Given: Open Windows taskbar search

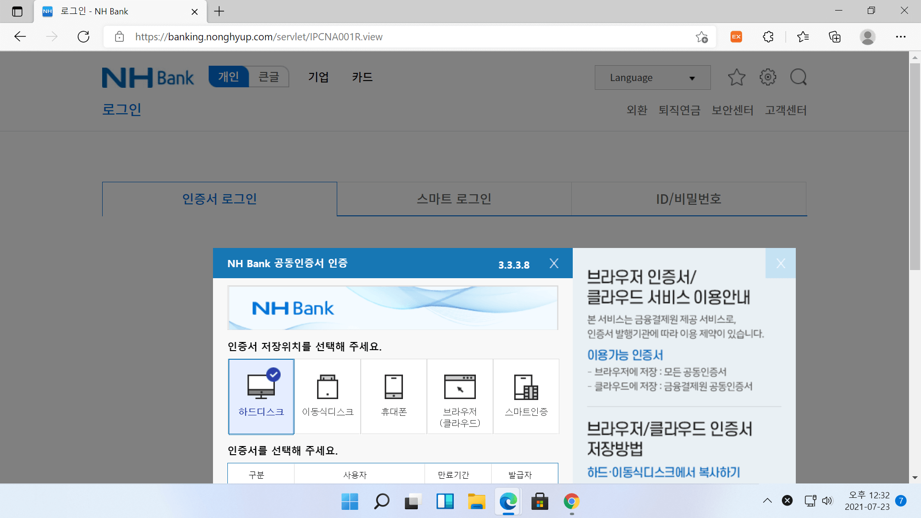Looking at the screenshot, I should (381, 502).
